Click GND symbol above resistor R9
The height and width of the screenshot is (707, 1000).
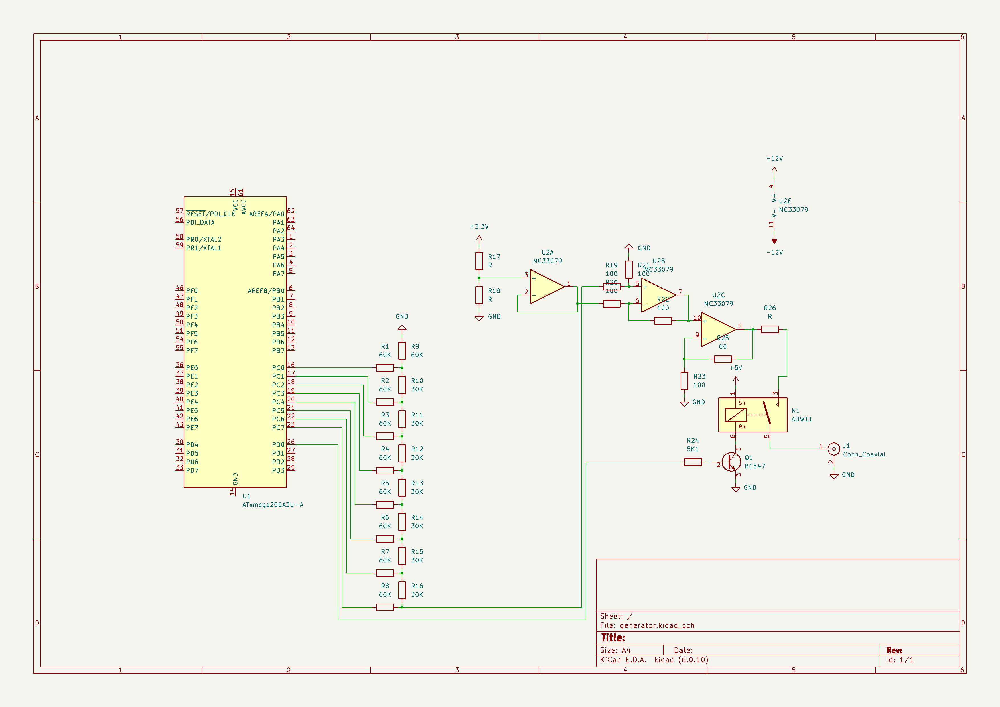(402, 327)
